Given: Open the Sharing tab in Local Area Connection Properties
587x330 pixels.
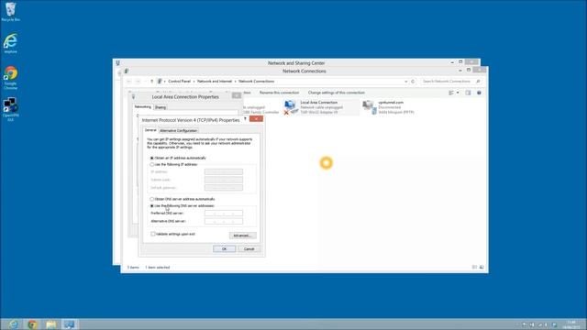Looking at the screenshot, I should [161, 107].
